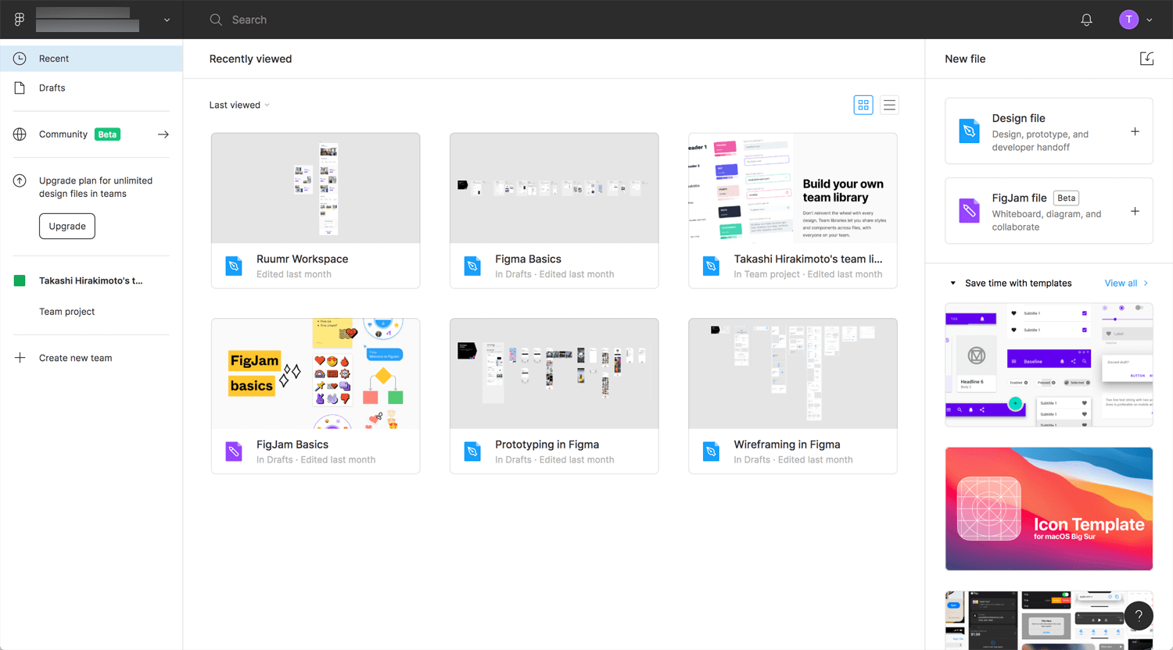Open the Prototyping in Figma thumbnail
The width and height of the screenshot is (1173, 650).
pos(554,373)
